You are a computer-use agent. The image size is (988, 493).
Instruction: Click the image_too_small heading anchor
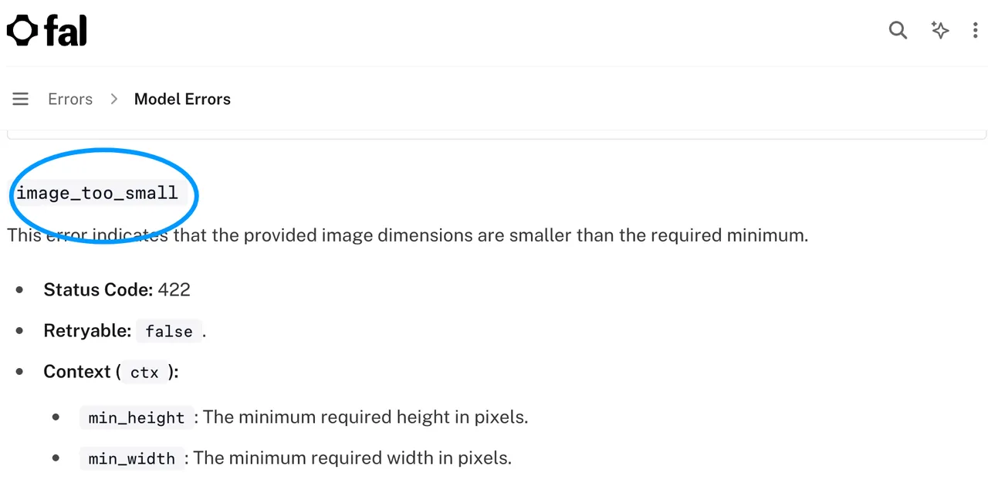point(97,193)
